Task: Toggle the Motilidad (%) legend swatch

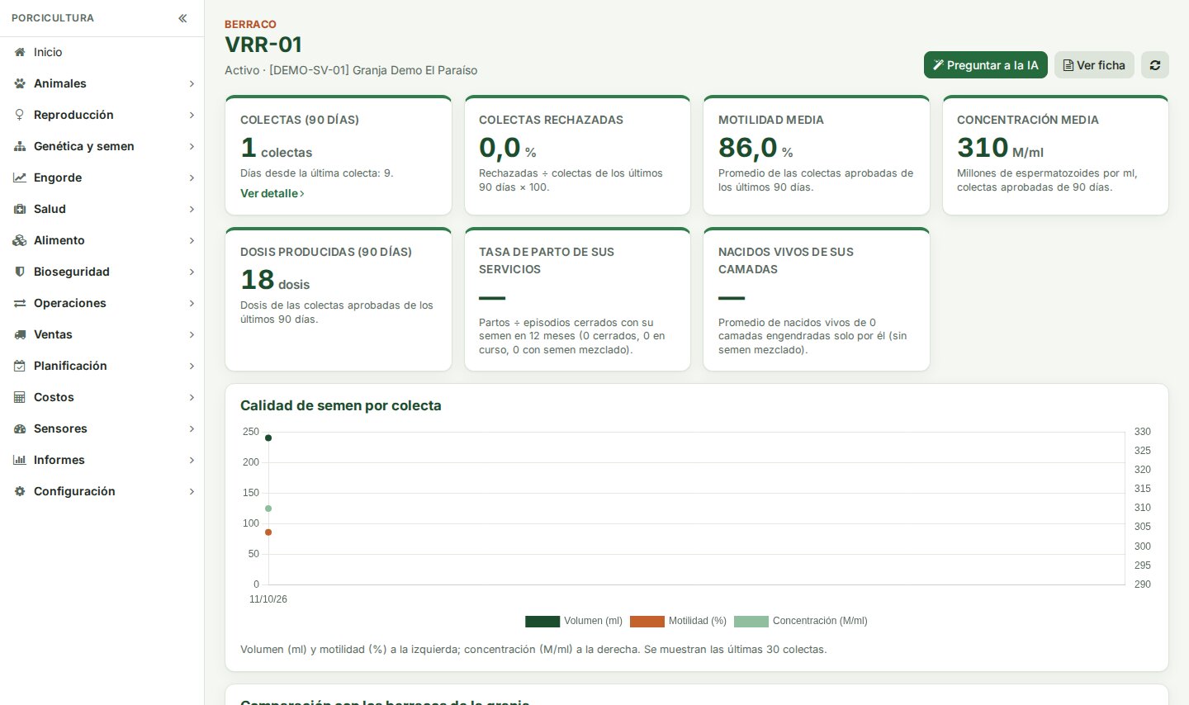Action: click(x=647, y=622)
